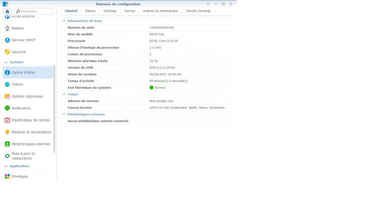Open Options régionales icon

[x=7, y=96]
